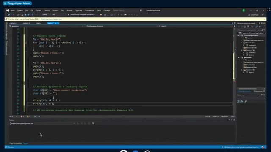Open the Тест menu
Screen dimensions: 271x152
pos(62,11)
